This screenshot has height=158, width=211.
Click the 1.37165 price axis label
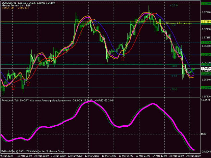(206, 38)
